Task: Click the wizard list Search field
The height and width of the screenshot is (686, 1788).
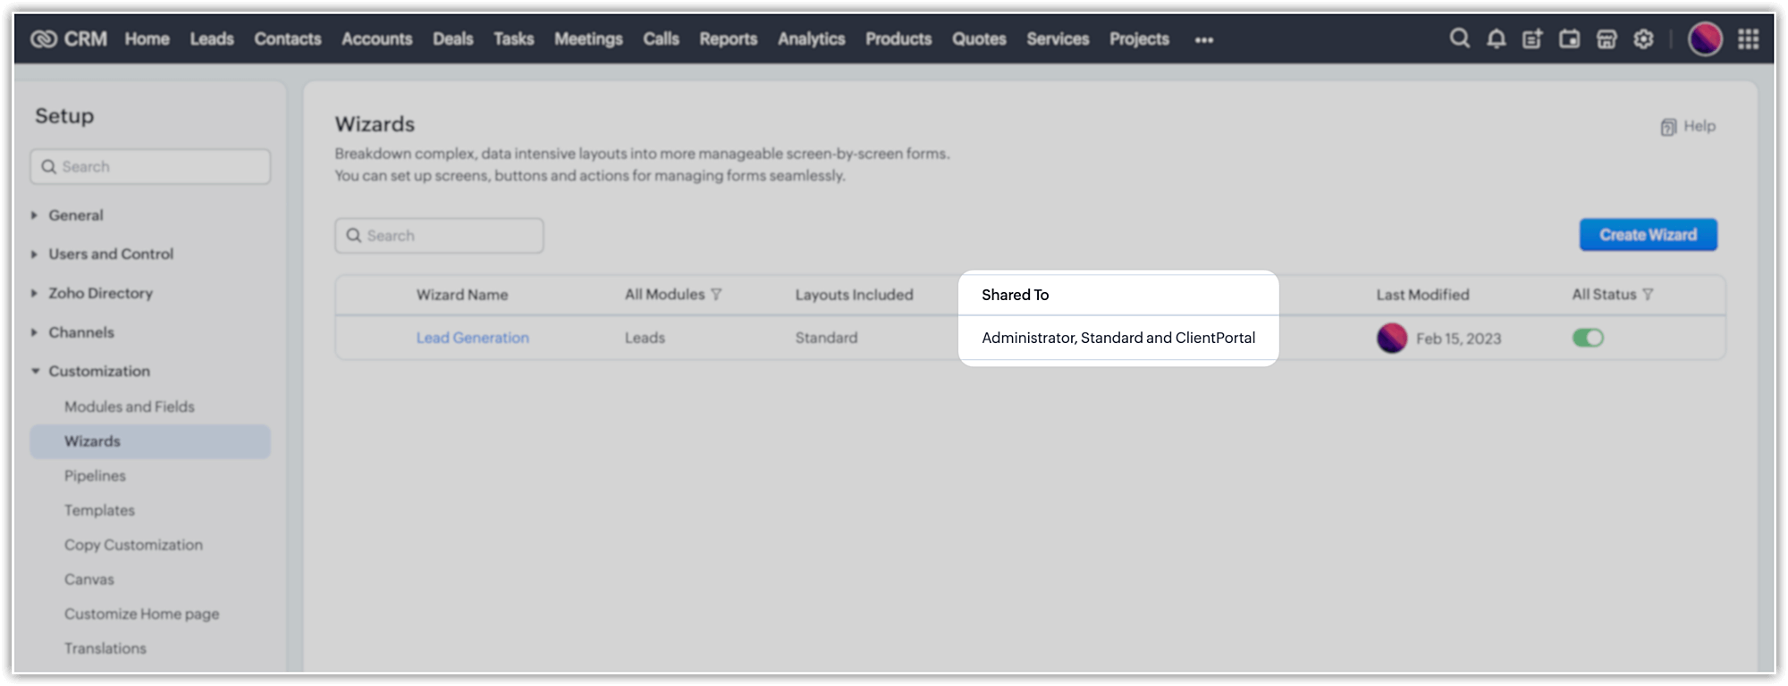Action: (x=439, y=236)
